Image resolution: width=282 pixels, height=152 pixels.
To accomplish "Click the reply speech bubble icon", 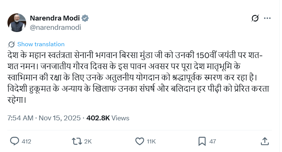I will [15, 141].
